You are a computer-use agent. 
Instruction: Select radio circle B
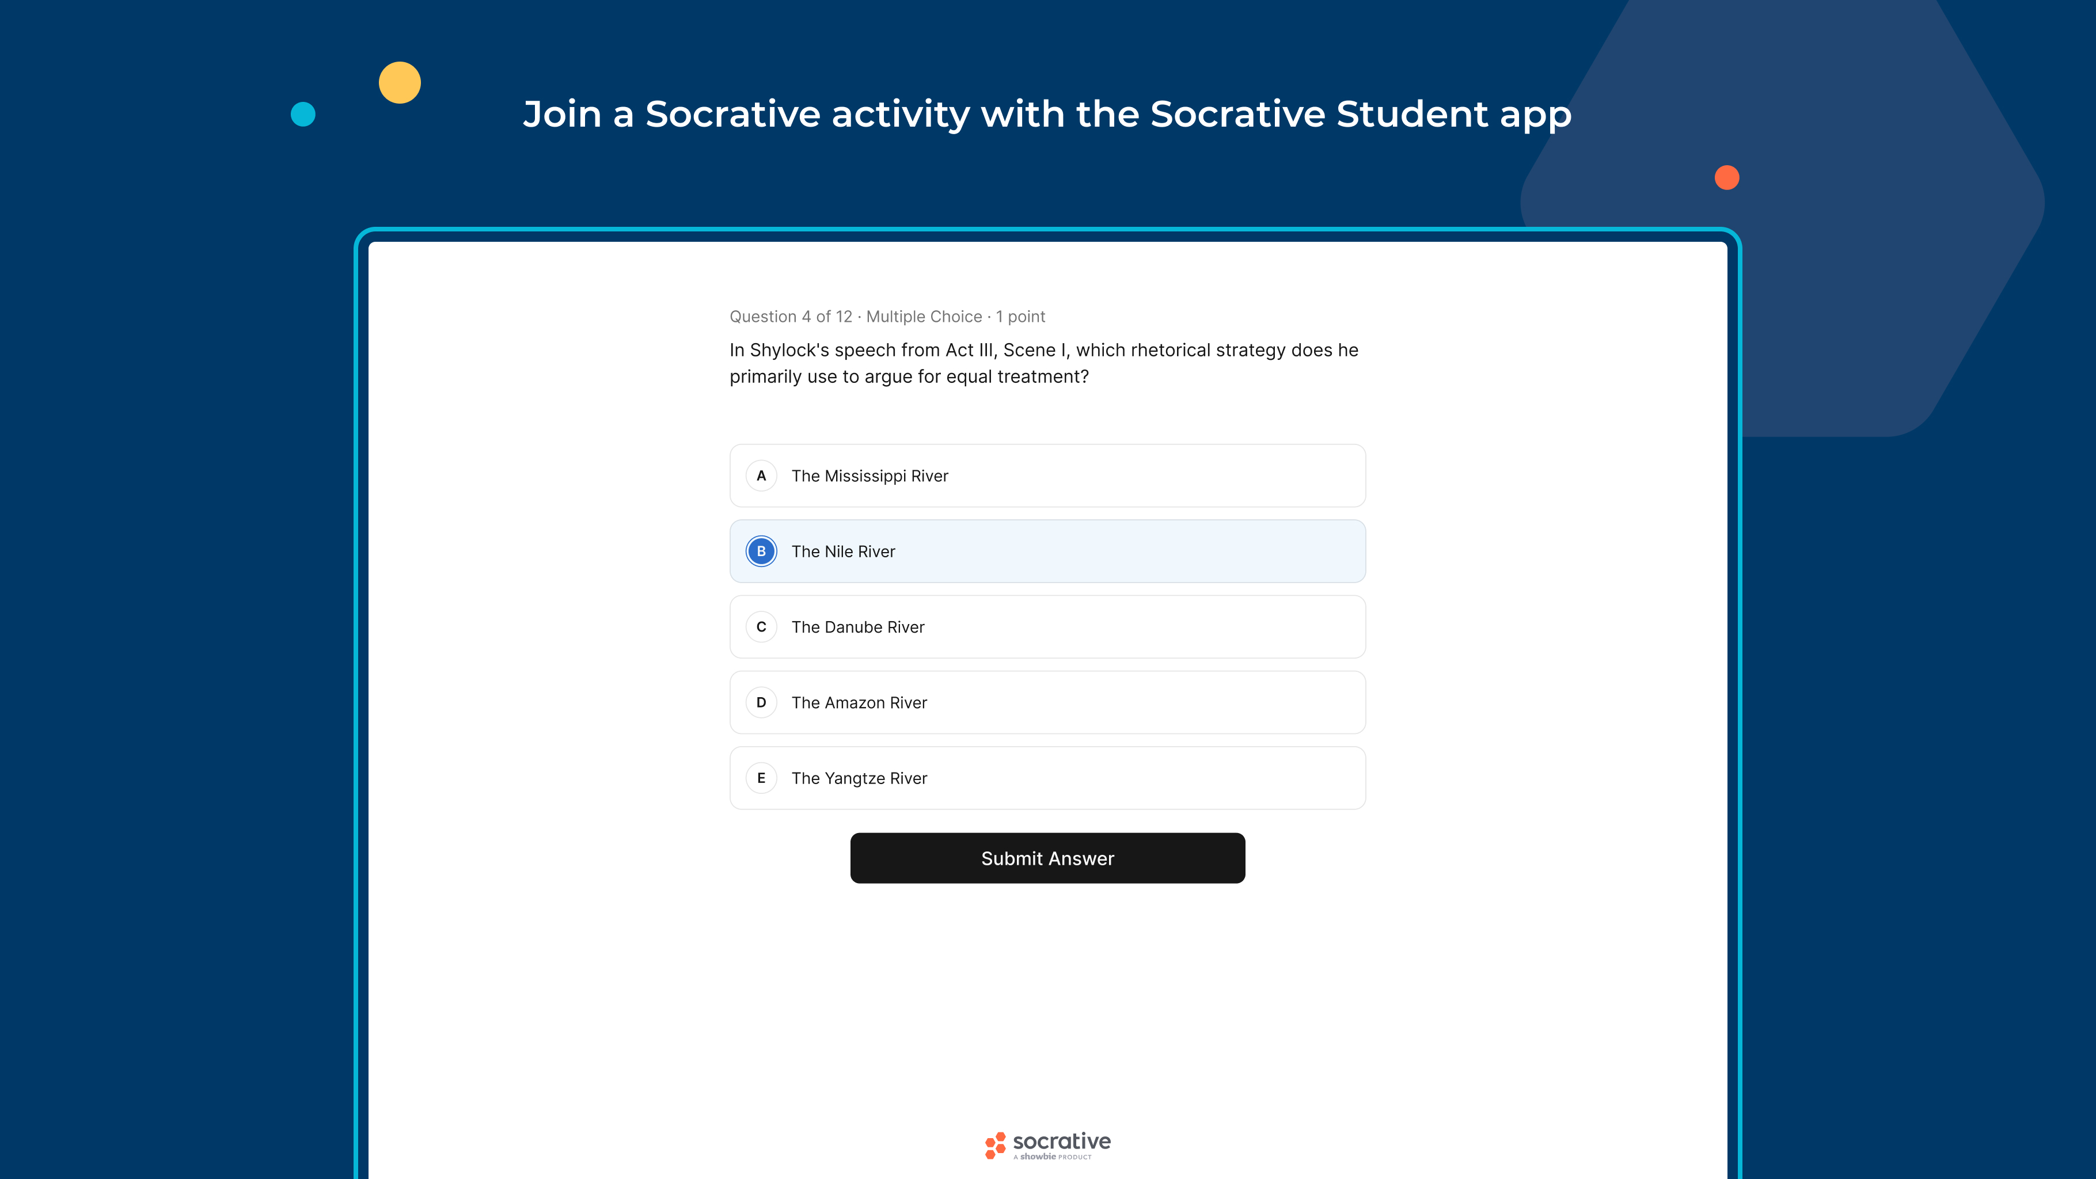click(x=761, y=552)
